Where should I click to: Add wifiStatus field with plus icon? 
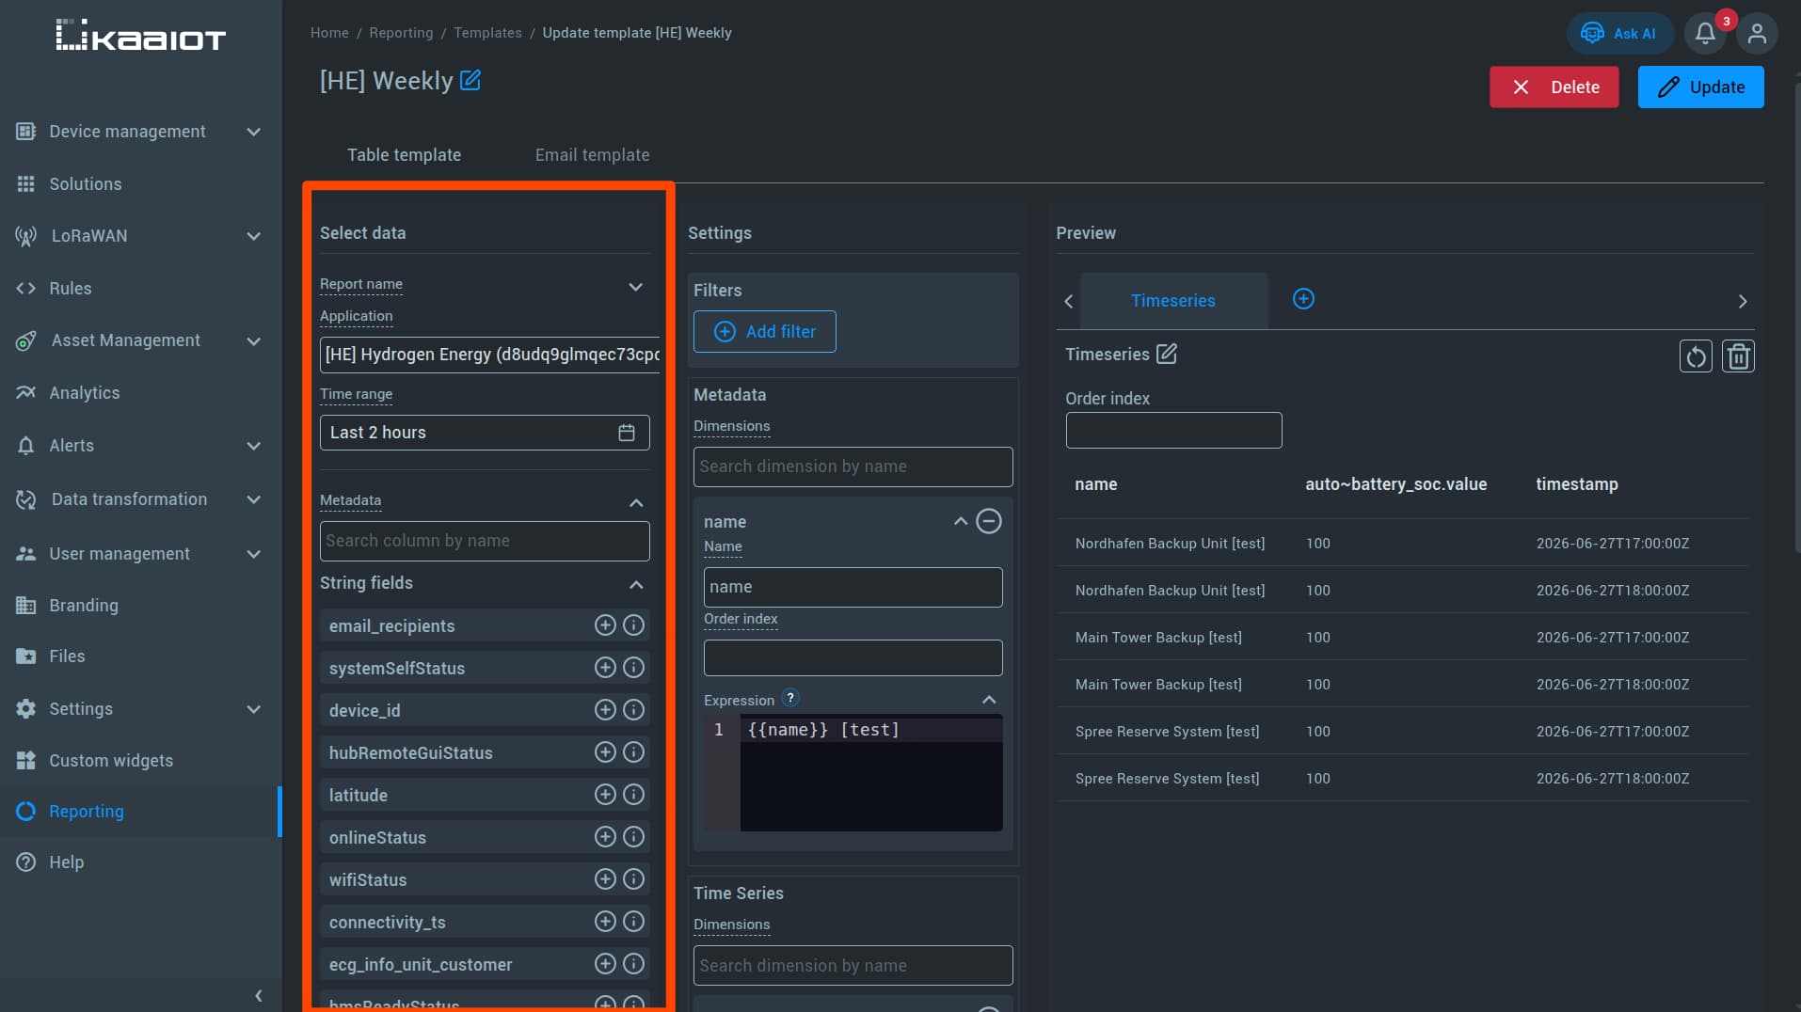(x=605, y=879)
